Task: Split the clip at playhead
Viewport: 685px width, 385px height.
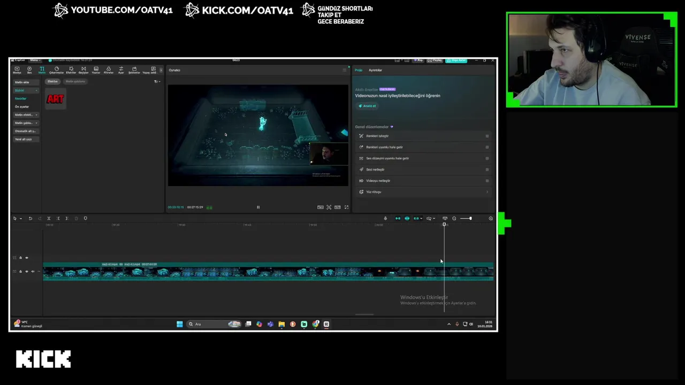Action: pyautogui.click(x=49, y=218)
